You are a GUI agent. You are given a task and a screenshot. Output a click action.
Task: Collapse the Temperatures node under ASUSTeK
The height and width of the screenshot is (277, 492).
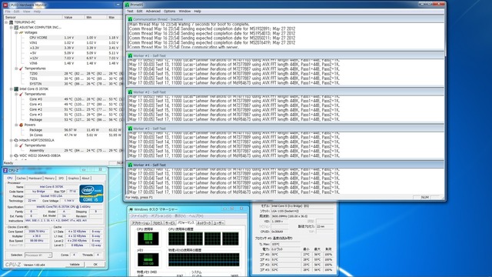pyautogui.click(x=16, y=68)
